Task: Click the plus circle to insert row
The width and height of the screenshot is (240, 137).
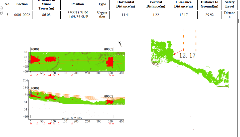Action: [1, 13]
